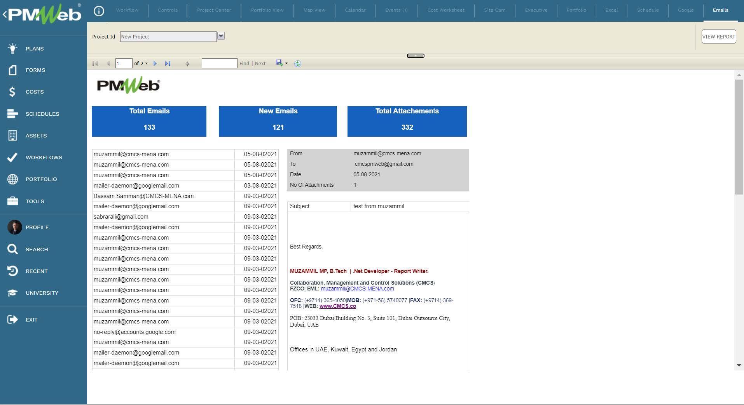744x405 pixels.
Task: Click the current page number field
Action: point(124,63)
